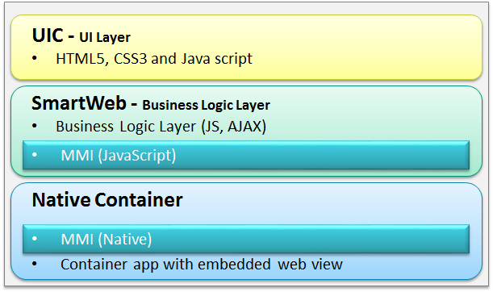Image resolution: width=493 pixels, height=292 pixels.
Task: Click Container app with embedded web view text
Action: click(202, 265)
